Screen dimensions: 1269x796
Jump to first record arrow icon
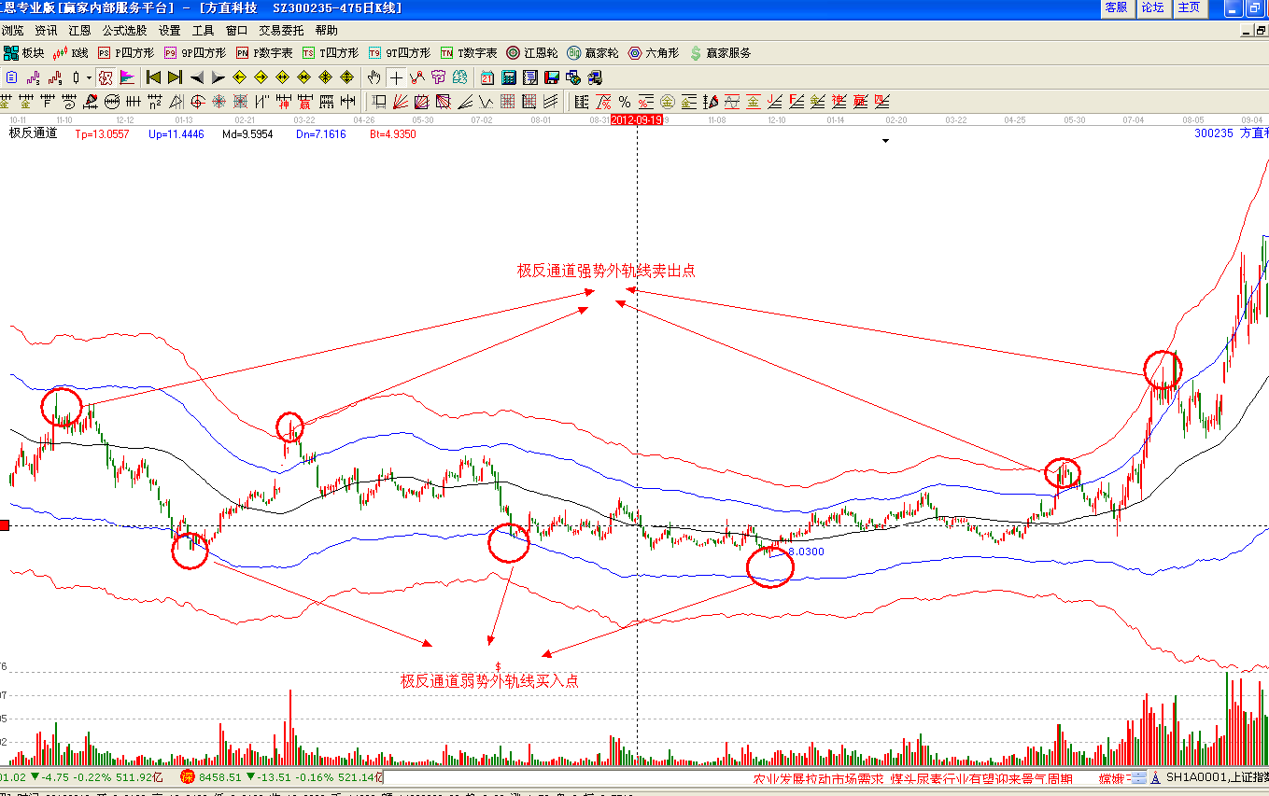[x=154, y=77]
